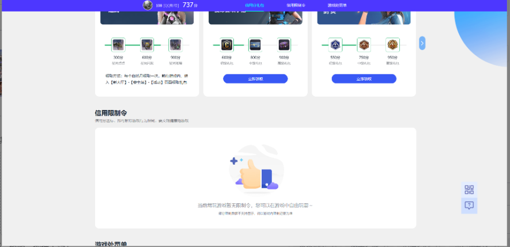Open the help question floating icon
The height and width of the screenshot is (247, 510).
tap(469, 206)
